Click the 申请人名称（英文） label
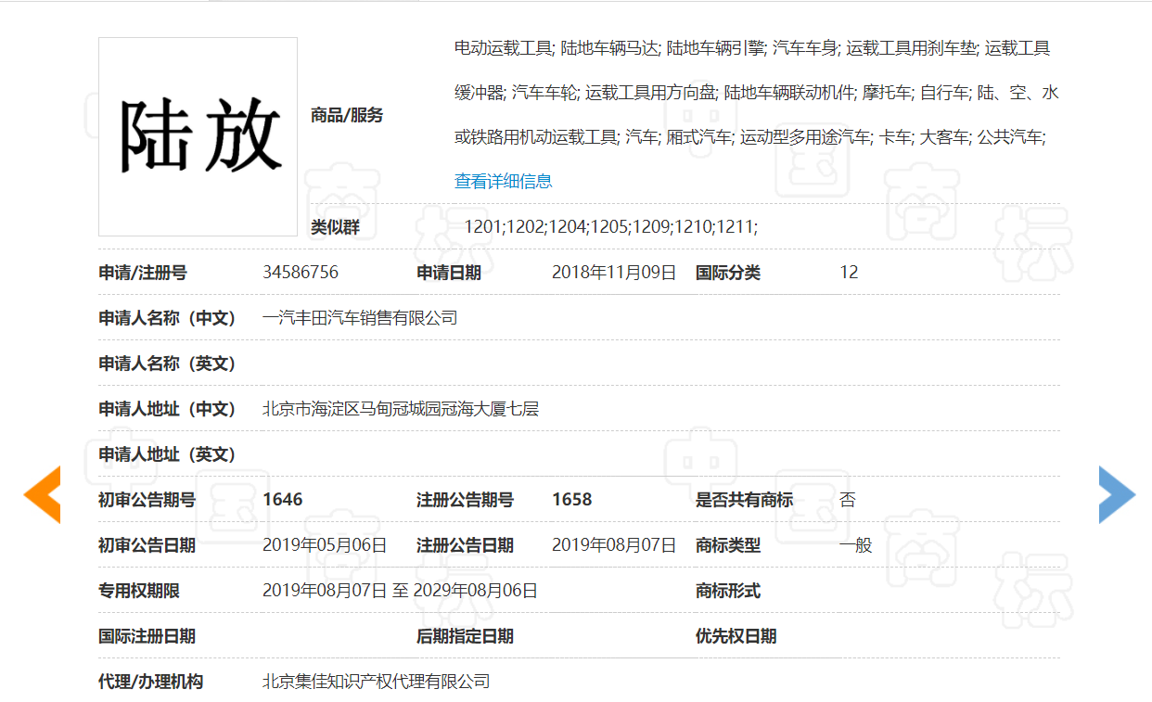This screenshot has height=702, width=1152. 168,364
